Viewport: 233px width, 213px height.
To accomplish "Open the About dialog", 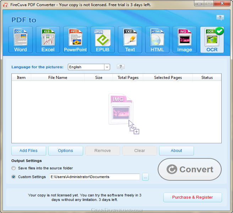I will [177, 151].
